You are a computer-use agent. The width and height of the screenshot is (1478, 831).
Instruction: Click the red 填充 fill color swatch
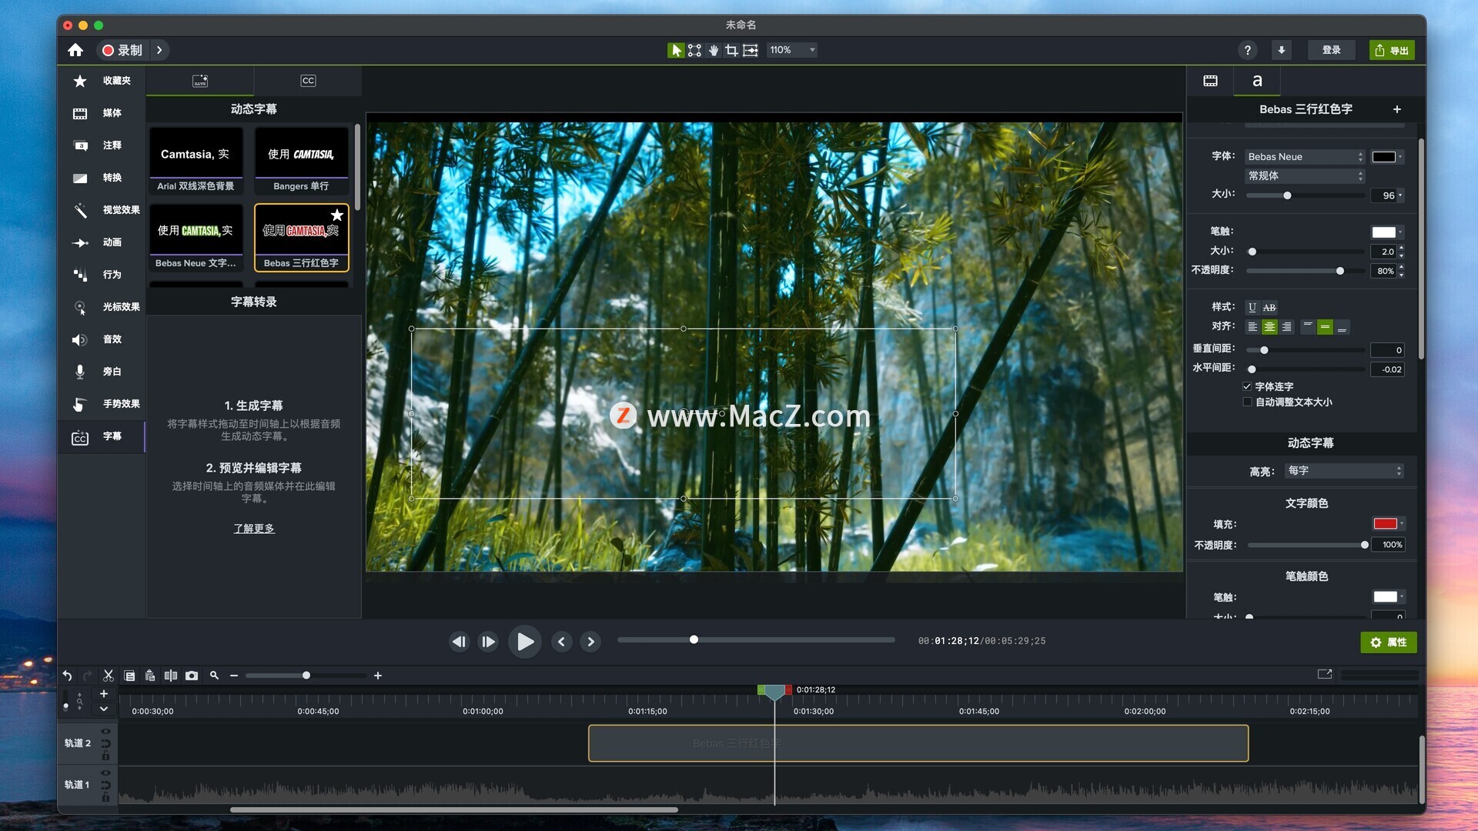click(x=1385, y=524)
